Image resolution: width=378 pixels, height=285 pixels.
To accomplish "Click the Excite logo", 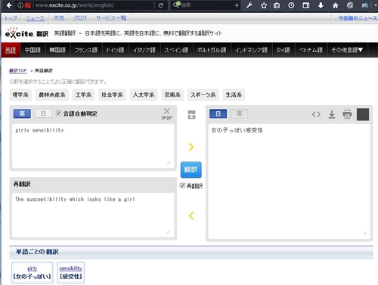I will tap(26, 33).
